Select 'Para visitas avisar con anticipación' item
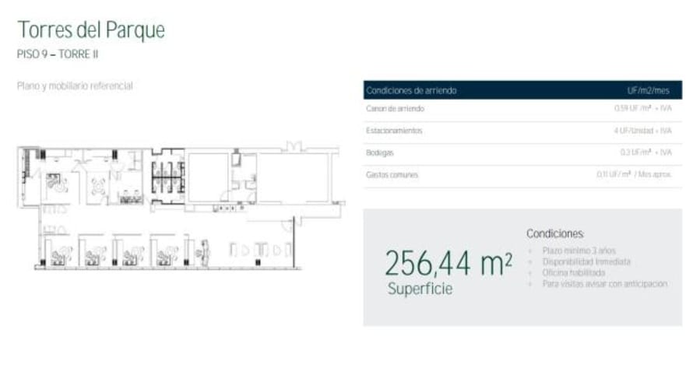 coord(604,284)
